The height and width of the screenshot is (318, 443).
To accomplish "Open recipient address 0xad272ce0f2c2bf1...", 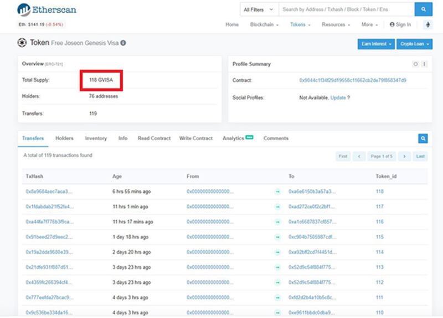I will point(312,207).
